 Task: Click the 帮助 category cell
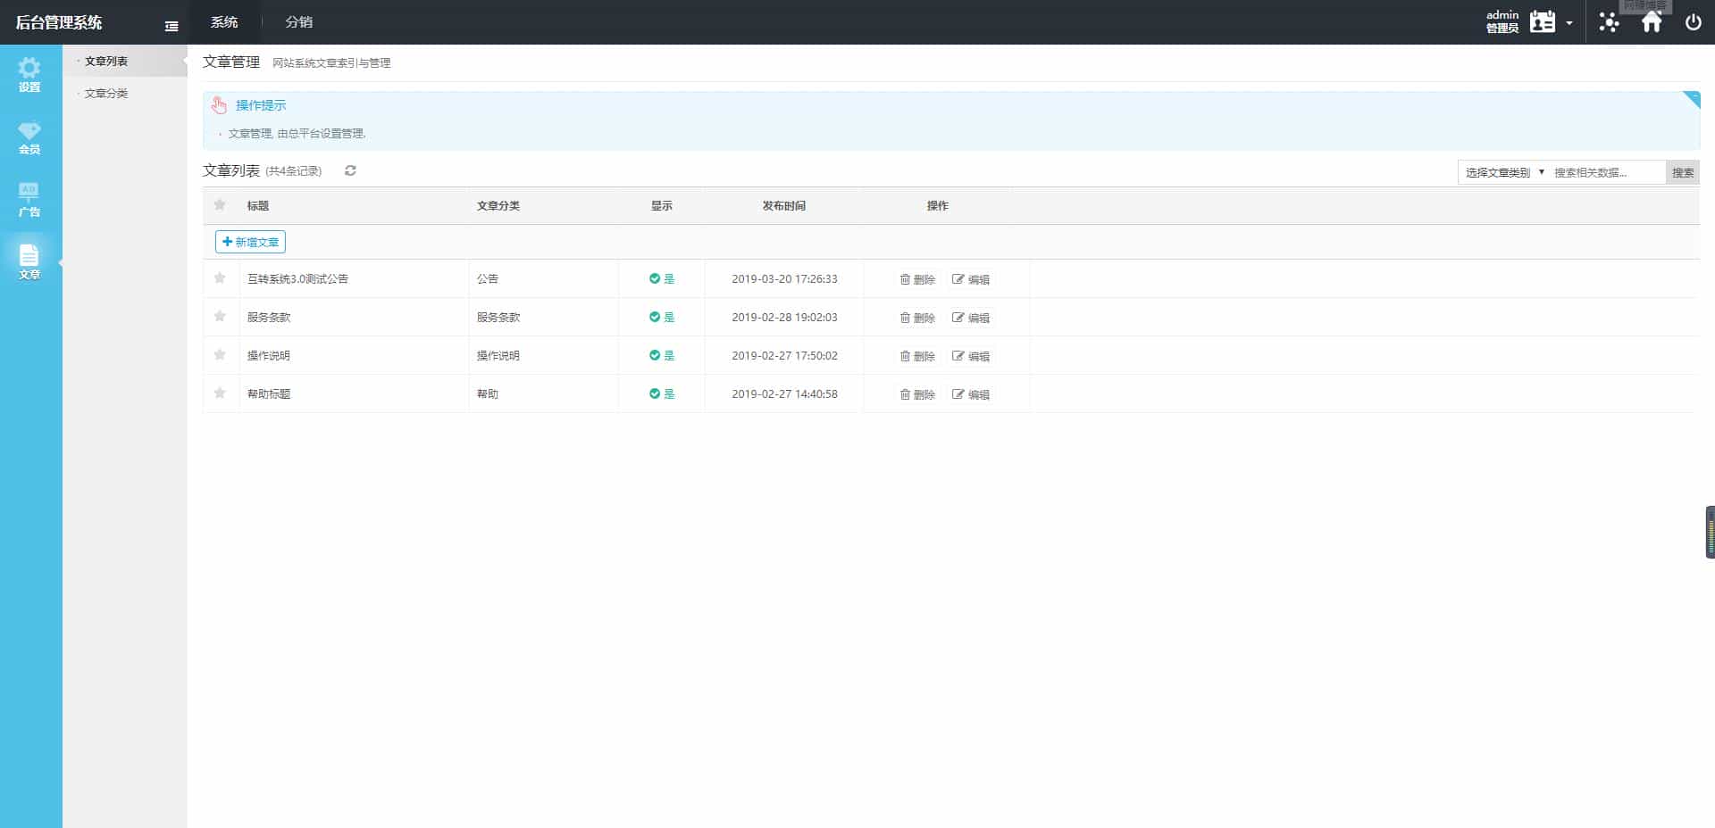click(488, 394)
